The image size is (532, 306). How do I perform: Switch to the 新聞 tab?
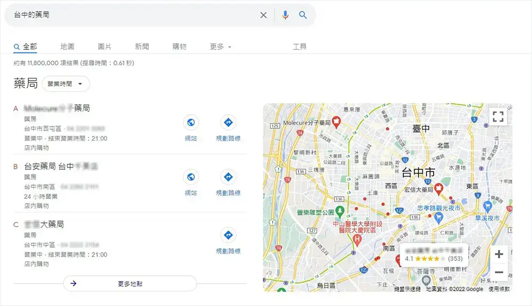click(141, 46)
